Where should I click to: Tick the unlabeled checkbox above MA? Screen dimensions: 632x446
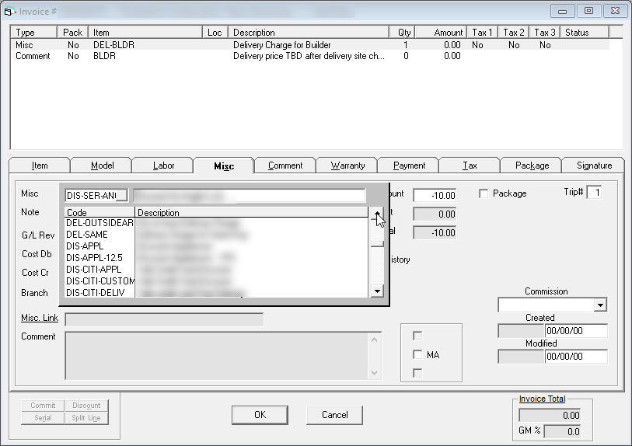[418, 336]
